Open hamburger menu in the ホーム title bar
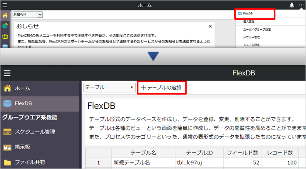Screen dimensions: 306x169 tap(5, 5)
